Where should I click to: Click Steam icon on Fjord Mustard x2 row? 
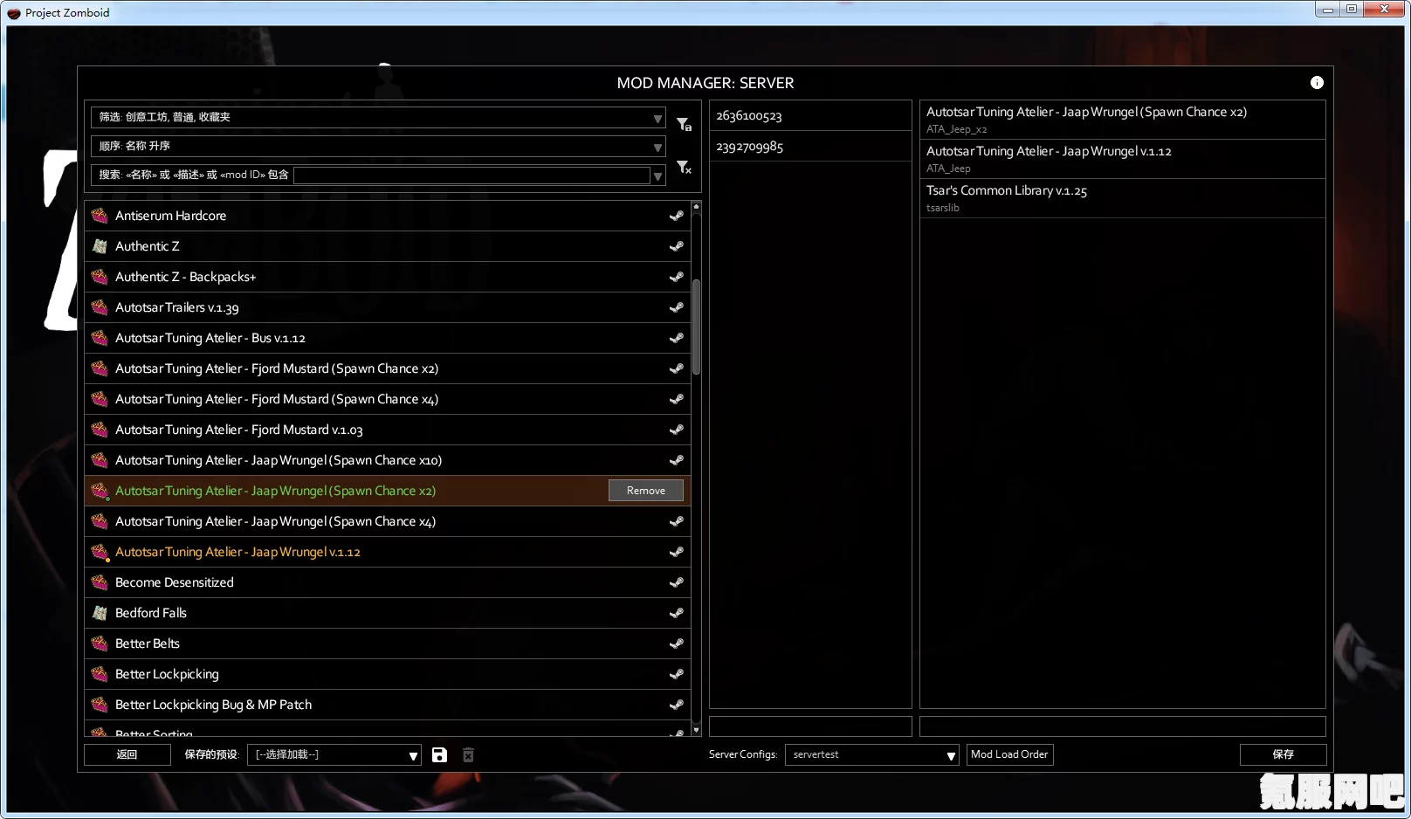pyautogui.click(x=676, y=368)
